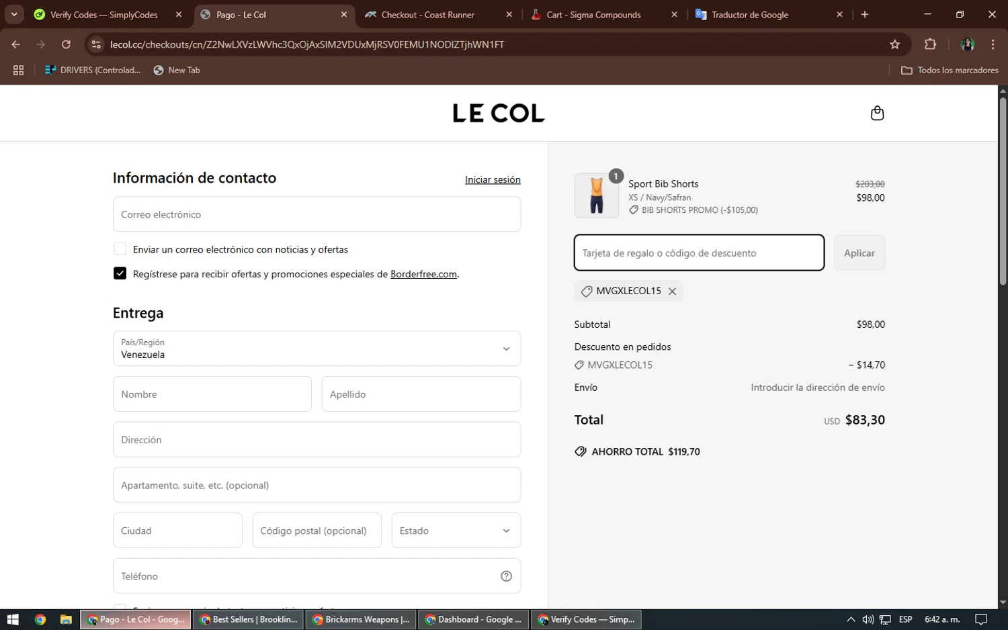The height and width of the screenshot is (630, 1008).
Task: Focus the Teléfono input field
Action: pyautogui.click(x=317, y=576)
